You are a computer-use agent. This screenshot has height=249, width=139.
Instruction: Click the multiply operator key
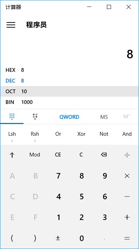[127, 176]
